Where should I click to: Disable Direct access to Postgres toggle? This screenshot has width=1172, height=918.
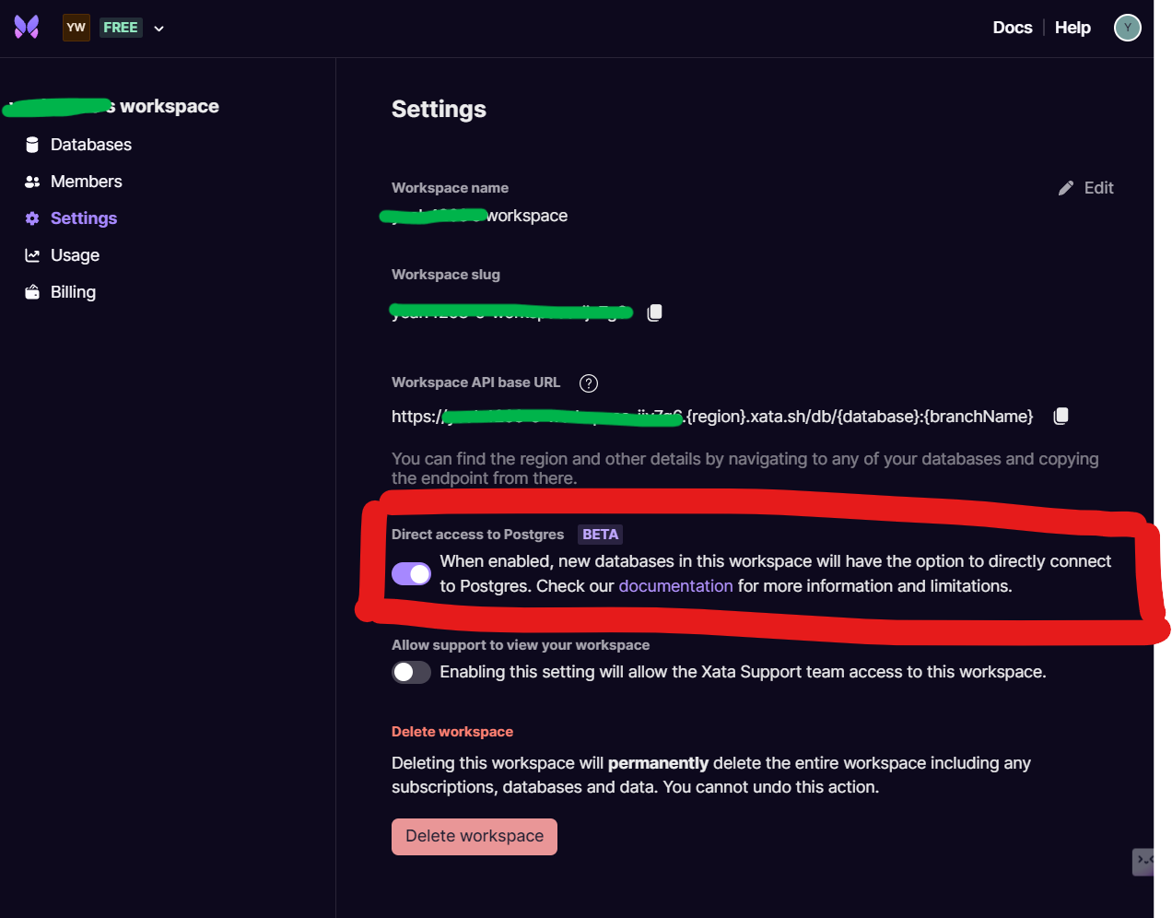tap(411, 574)
